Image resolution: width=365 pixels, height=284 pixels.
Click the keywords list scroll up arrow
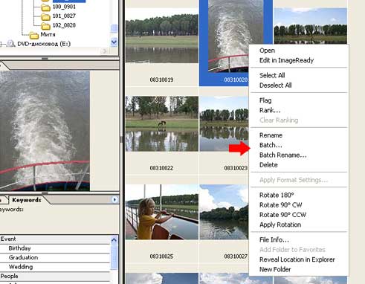click(114, 240)
